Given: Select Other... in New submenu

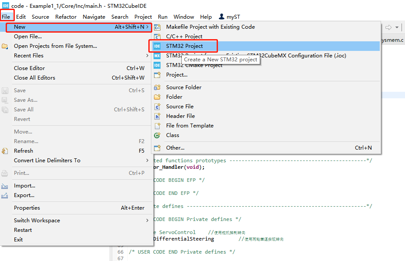Looking at the screenshot, I should 266,147.
